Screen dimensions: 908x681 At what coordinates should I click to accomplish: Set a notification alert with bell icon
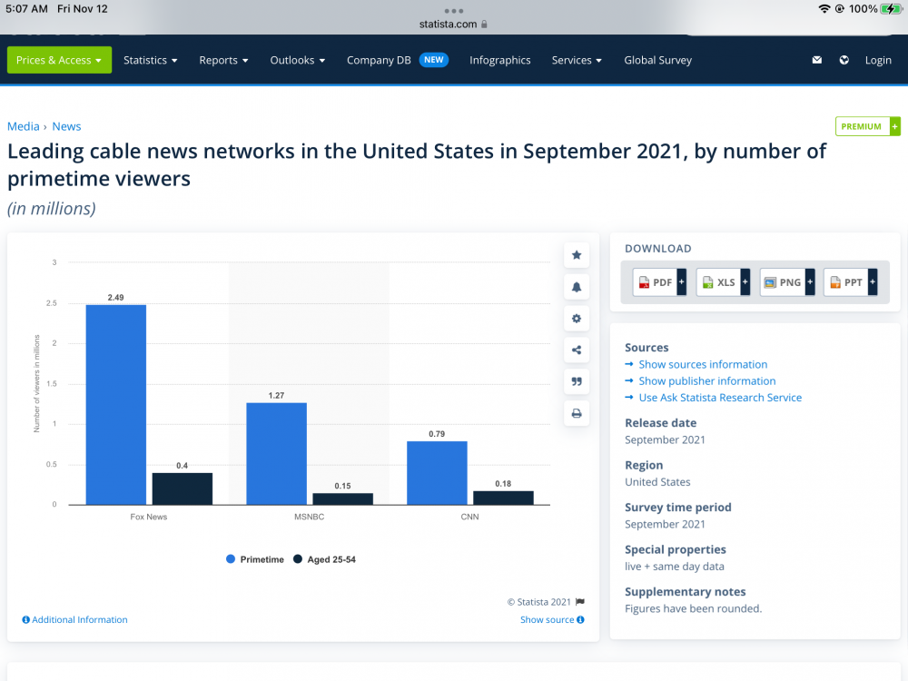(577, 287)
